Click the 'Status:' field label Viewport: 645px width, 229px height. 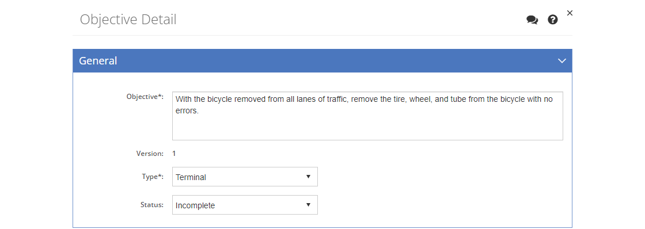(x=152, y=204)
